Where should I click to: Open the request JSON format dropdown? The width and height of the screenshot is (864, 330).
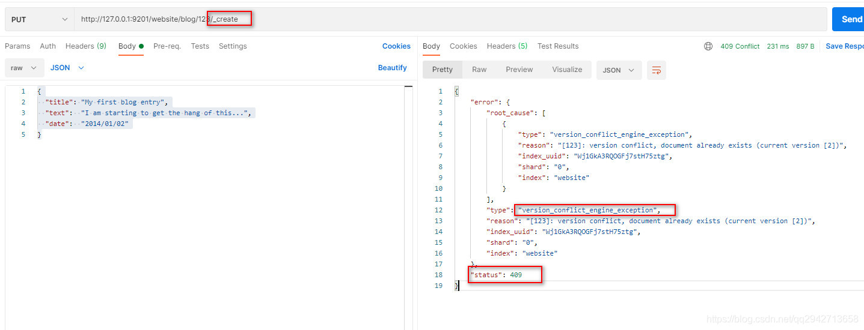[x=67, y=68]
